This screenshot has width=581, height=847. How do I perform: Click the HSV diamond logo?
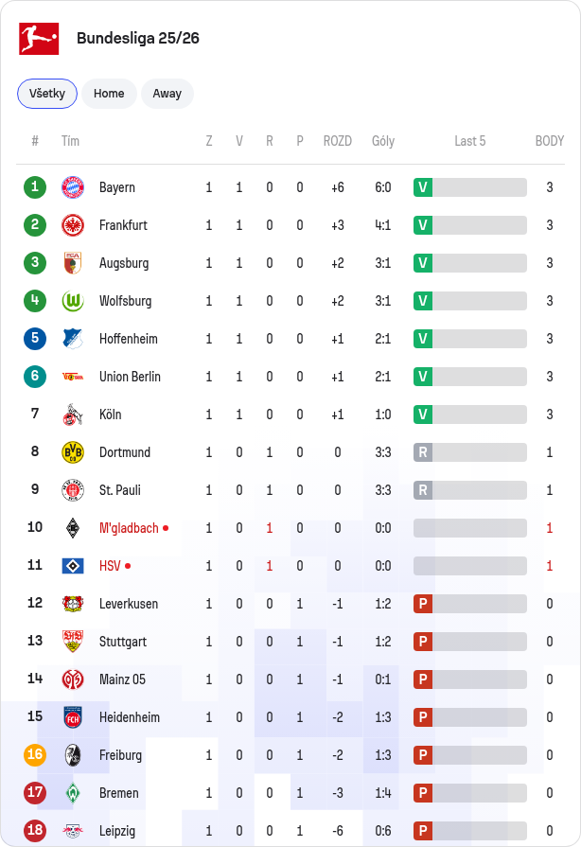(x=73, y=566)
